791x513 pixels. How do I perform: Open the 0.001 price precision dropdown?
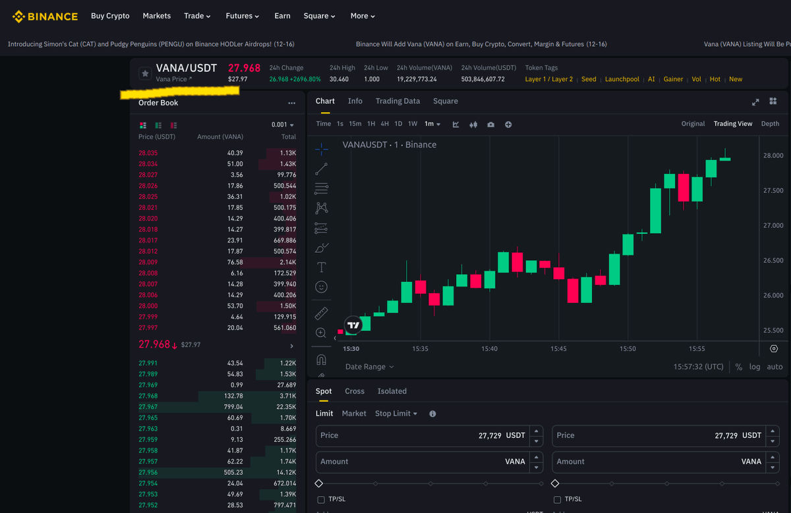(x=283, y=125)
